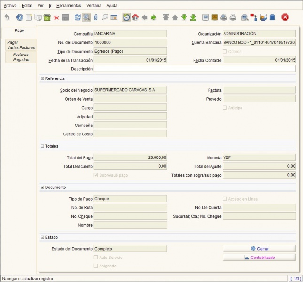Collapse the Totales section

(x=42, y=146)
